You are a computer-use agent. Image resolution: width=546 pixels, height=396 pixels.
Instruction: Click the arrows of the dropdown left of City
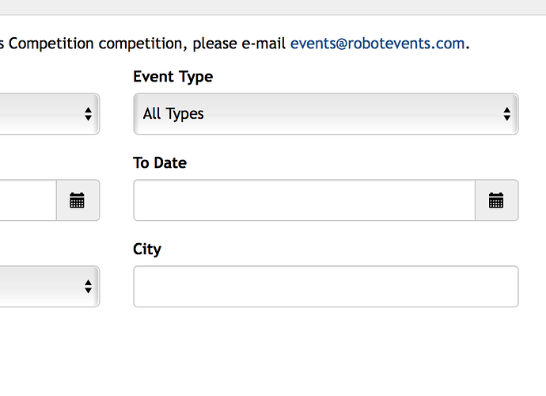coord(88,287)
